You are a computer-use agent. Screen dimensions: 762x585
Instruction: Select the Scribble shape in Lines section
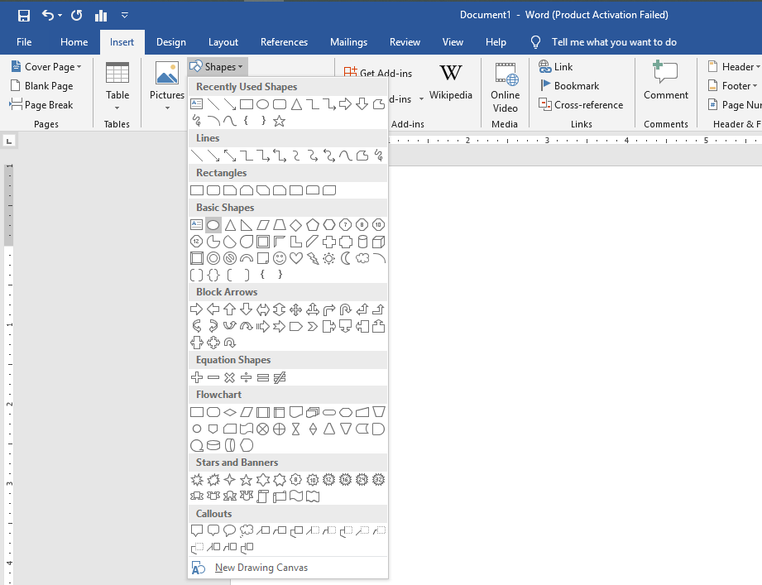(379, 156)
